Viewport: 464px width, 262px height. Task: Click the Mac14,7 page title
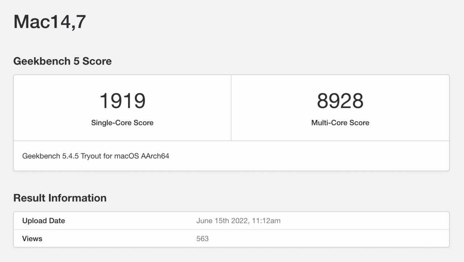50,22
